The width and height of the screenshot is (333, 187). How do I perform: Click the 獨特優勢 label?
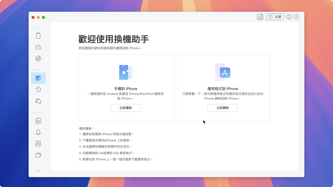[x=87, y=128]
